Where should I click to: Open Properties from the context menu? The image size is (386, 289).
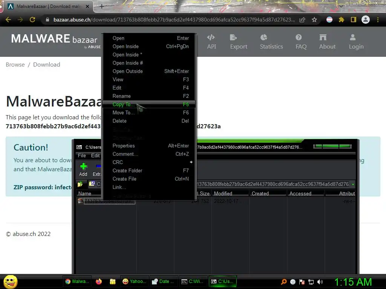pos(149,146)
